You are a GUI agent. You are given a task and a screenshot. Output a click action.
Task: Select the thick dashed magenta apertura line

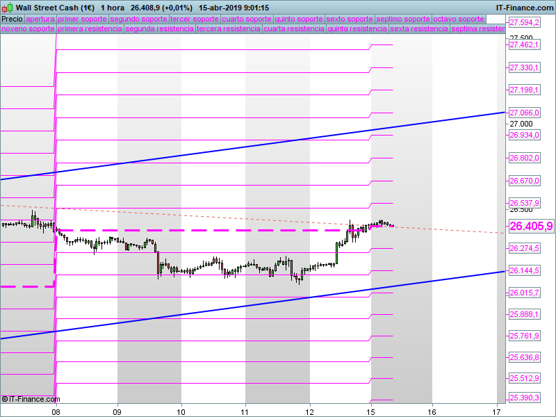pos(213,231)
